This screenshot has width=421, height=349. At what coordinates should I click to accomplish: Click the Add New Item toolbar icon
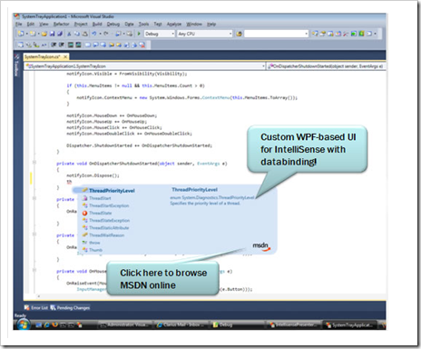(33, 34)
